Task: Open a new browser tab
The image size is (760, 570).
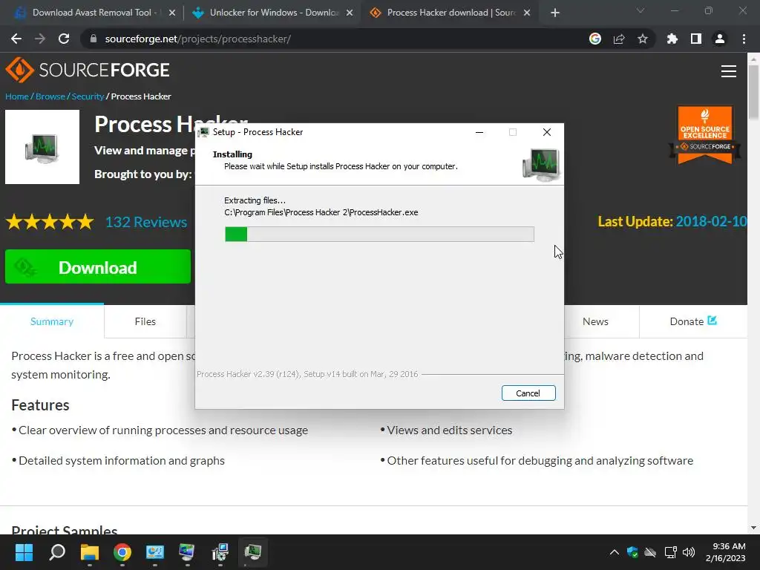Action: (x=555, y=13)
